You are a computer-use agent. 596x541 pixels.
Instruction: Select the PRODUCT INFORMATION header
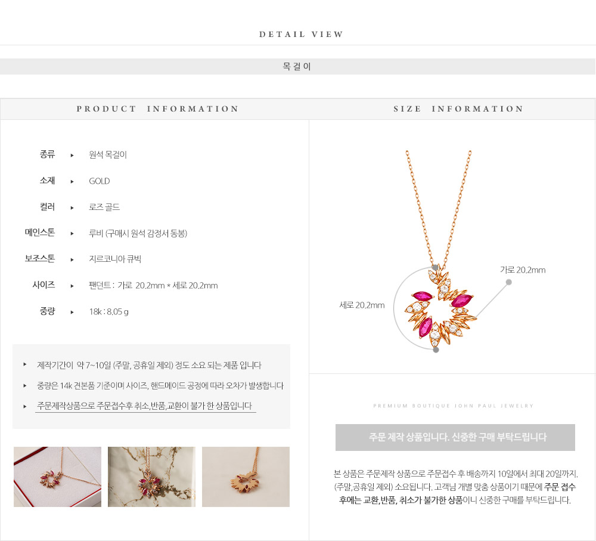[157, 109]
